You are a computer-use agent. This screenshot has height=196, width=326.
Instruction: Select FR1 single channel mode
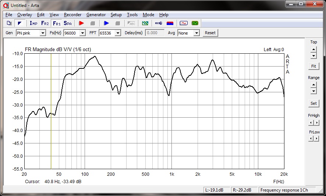(x=57, y=23)
